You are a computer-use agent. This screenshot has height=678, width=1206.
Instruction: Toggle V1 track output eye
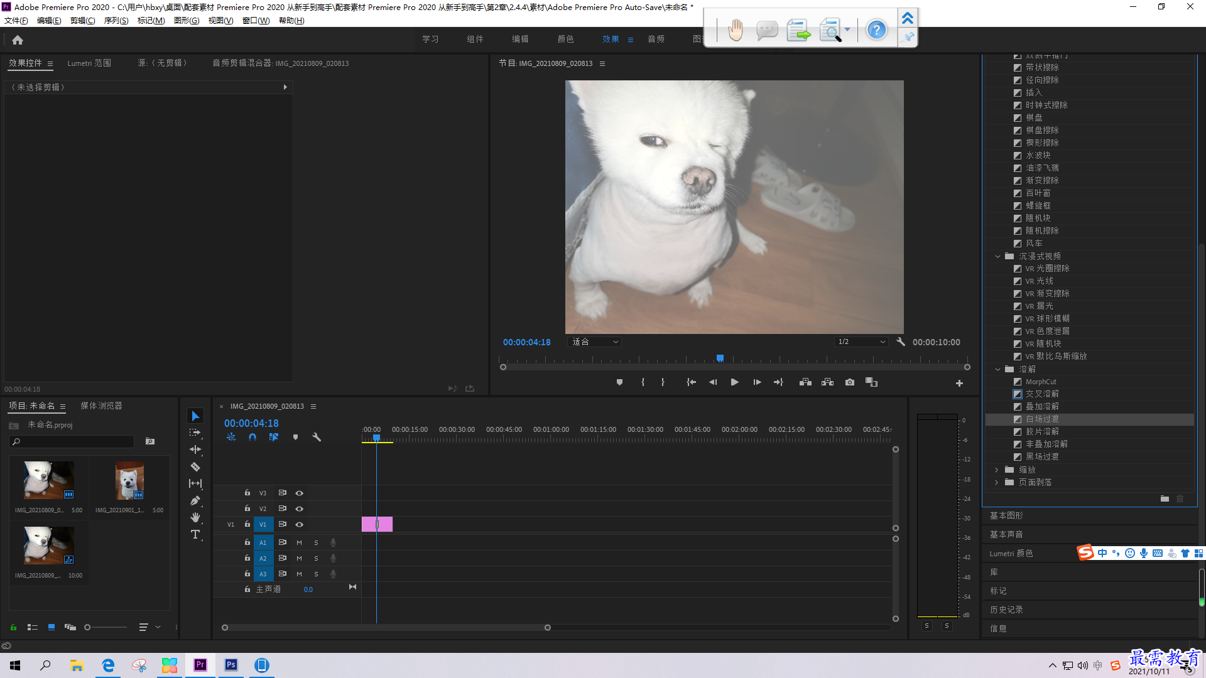point(300,524)
